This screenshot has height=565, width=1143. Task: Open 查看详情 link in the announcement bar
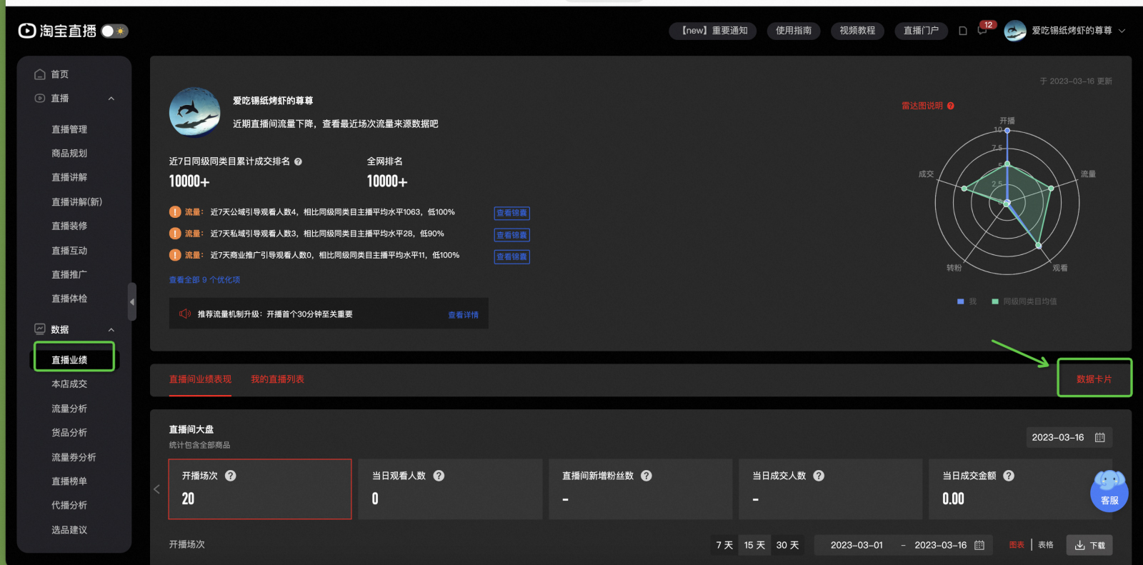[464, 315]
